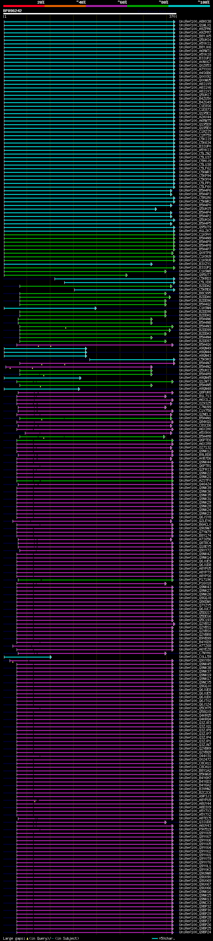
Task: Select hit label UniRef100_A4S6B6
Action: (x=195, y=73)
